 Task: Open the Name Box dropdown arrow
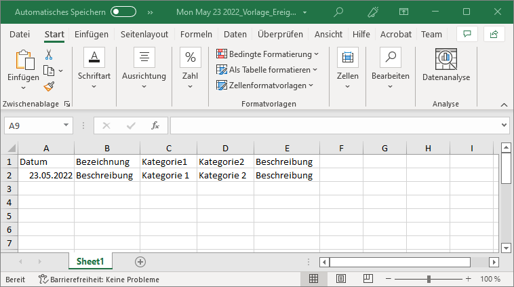point(66,126)
